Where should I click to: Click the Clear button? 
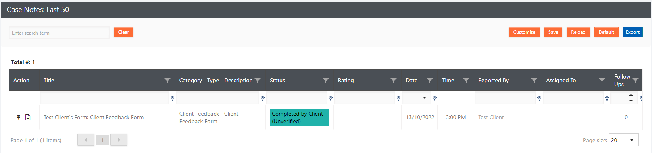[123, 32]
